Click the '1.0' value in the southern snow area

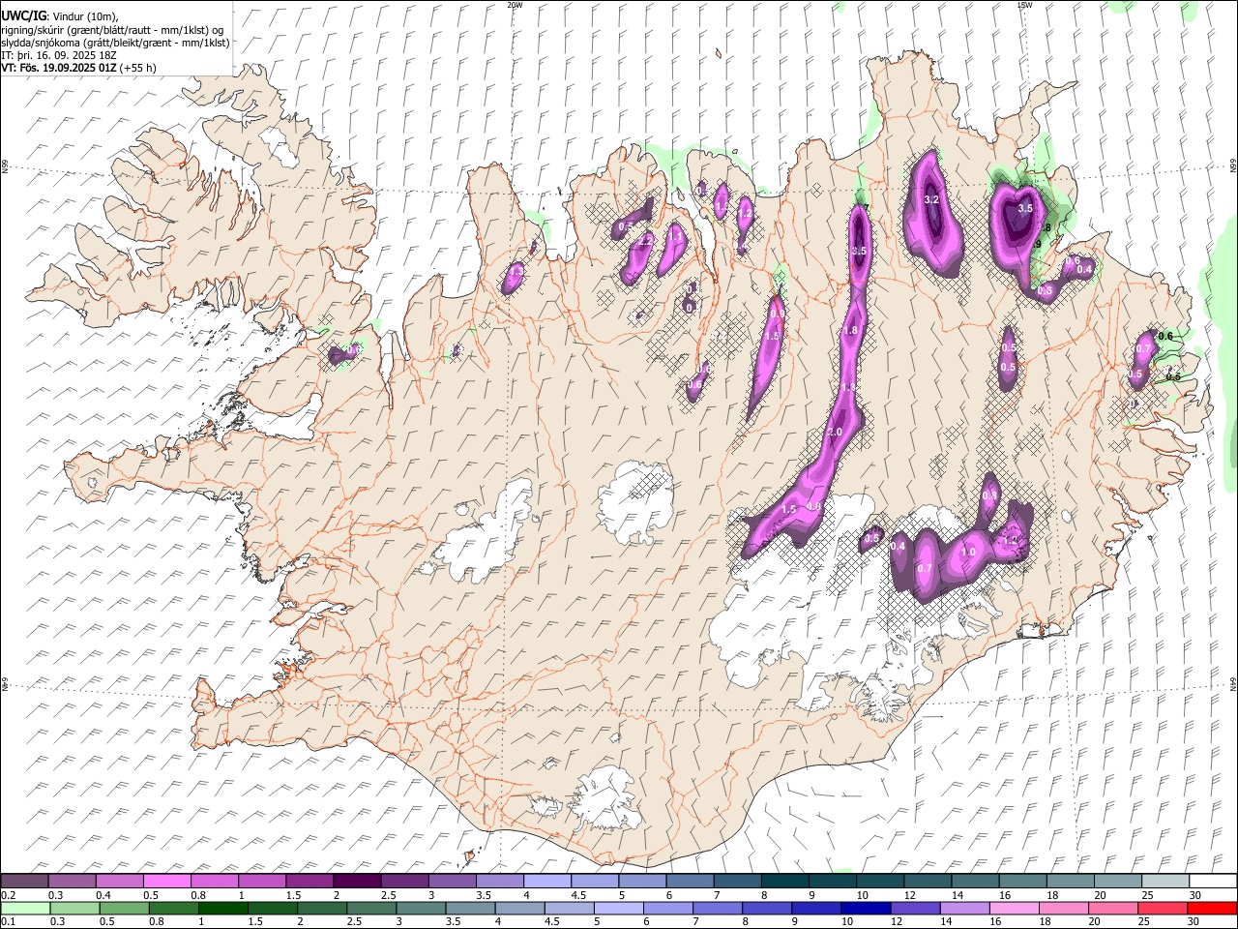(968, 553)
